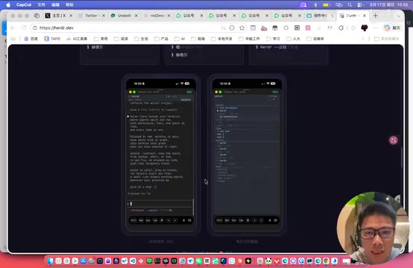Expand the 生活 bookmarks folder

pos(141,39)
